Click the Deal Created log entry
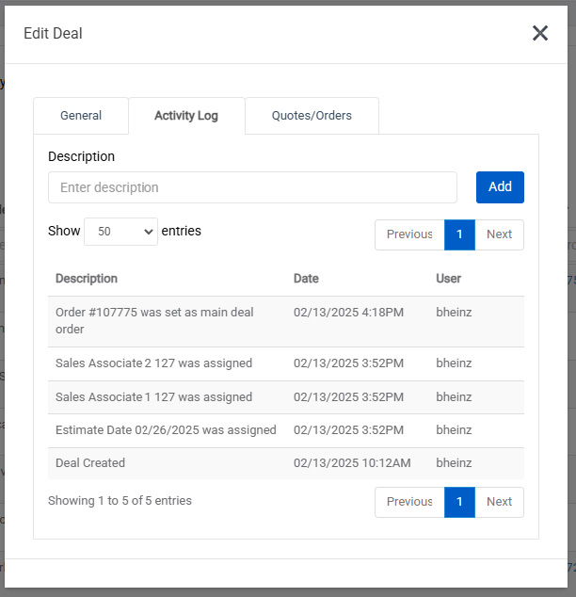This screenshot has width=576, height=597. (x=90, y=463)
